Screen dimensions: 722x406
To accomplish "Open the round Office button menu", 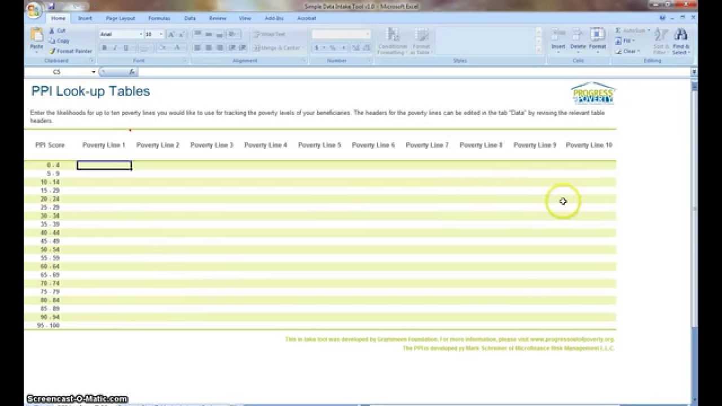I will click(x=33, y=10).
